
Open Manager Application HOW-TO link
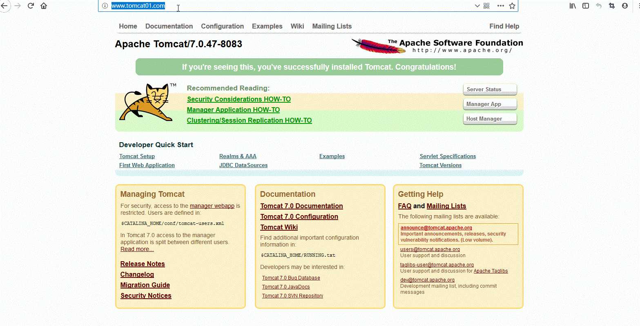(x=233, y=110)
